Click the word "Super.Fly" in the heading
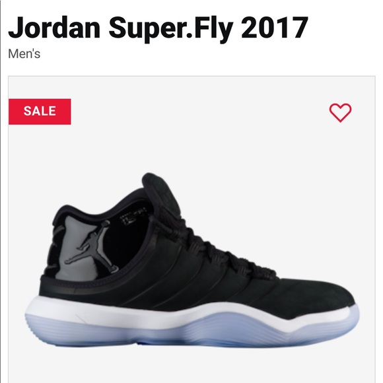This screenshot has height=383, width=383. coord(171,29)
